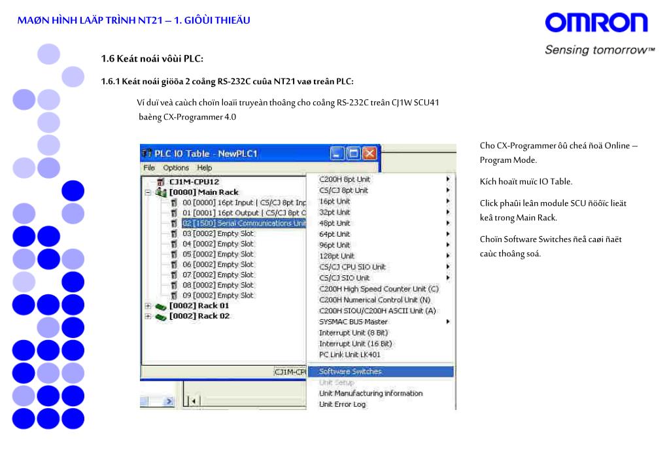
Task: Select 02 [1500] Serial Communications Unit row
Action: point(244,223)
